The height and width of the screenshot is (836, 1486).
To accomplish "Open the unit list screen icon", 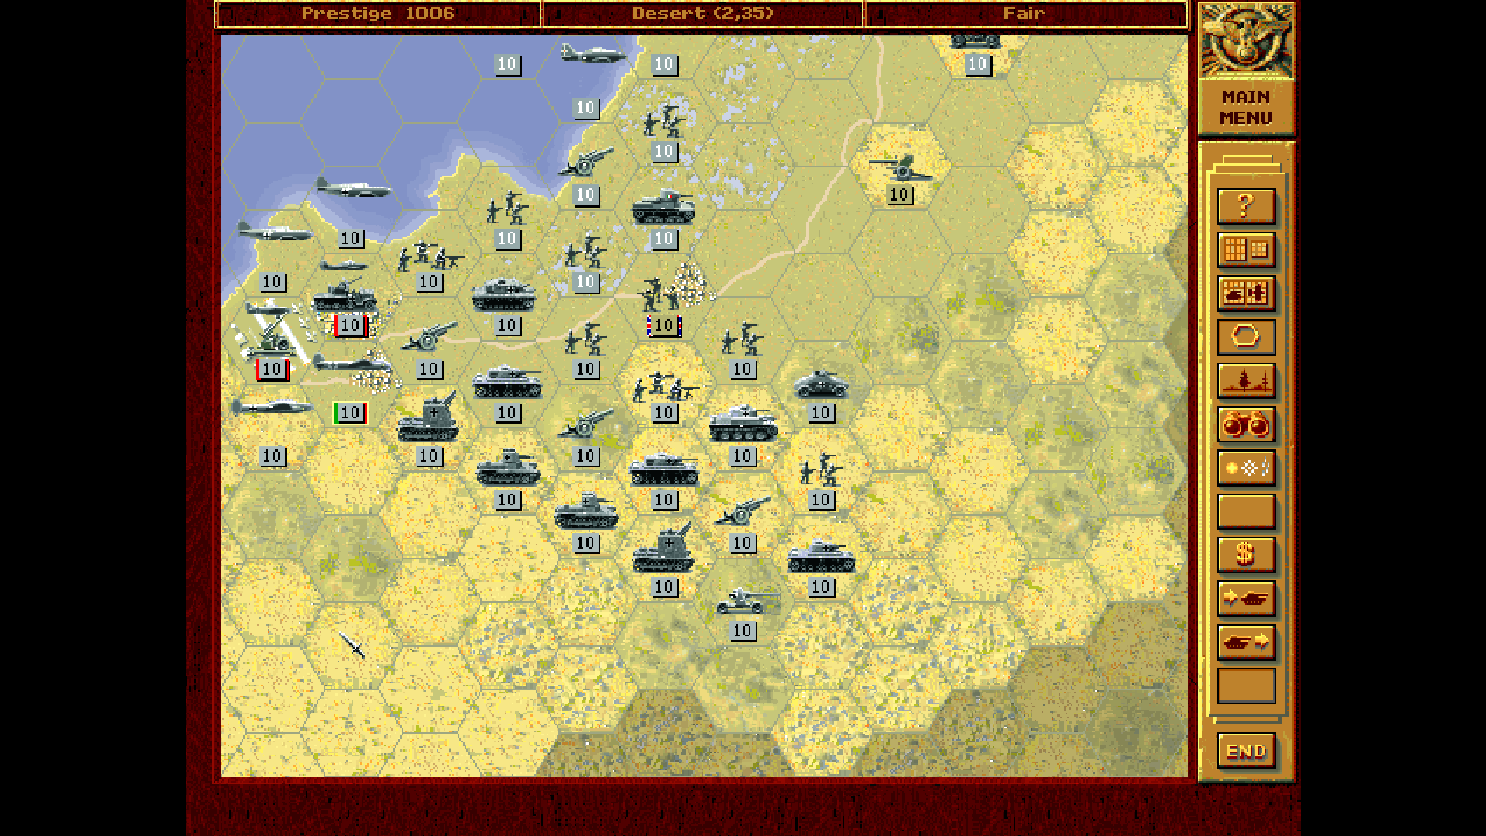I will coord(1245,293).
